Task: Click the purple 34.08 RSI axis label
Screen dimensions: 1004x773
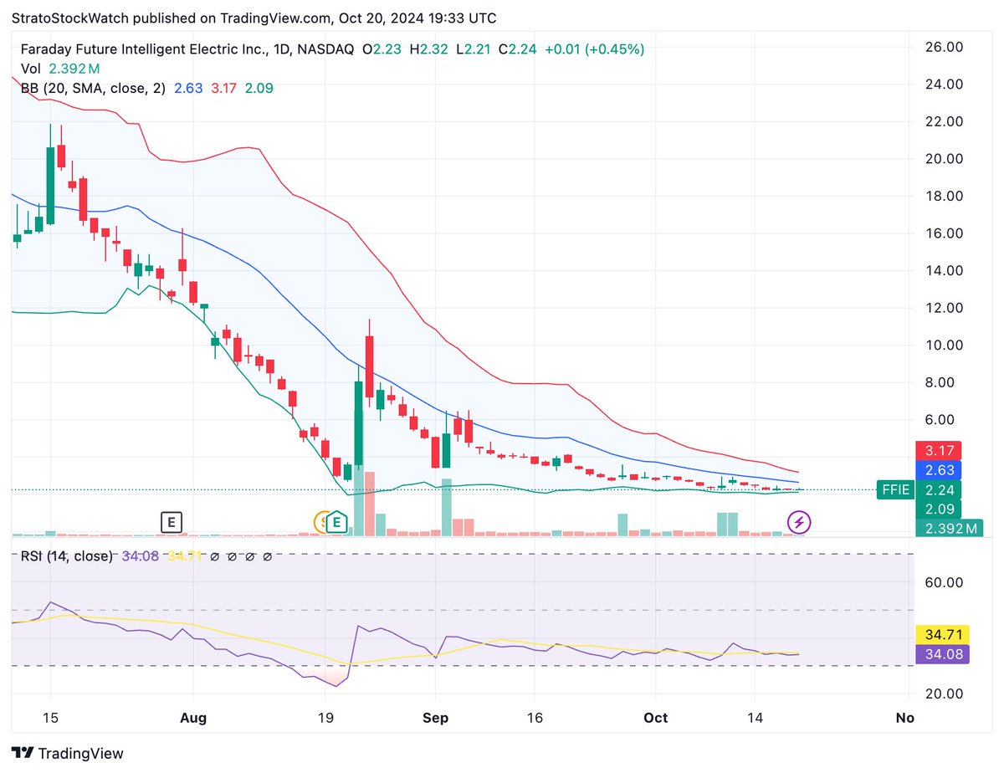Action: 942,654
